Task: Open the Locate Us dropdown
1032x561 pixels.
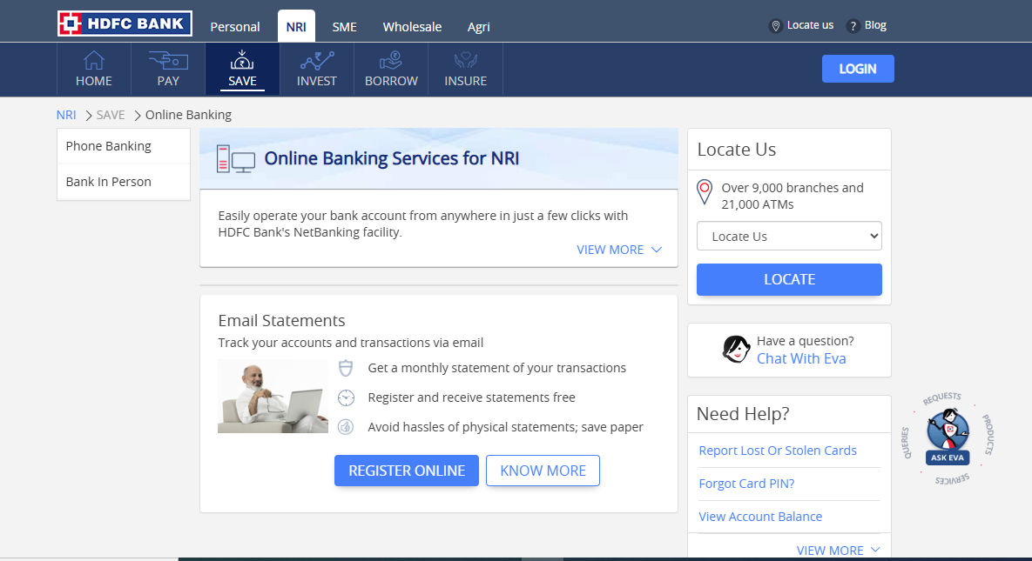Action: tap(789, 236)
